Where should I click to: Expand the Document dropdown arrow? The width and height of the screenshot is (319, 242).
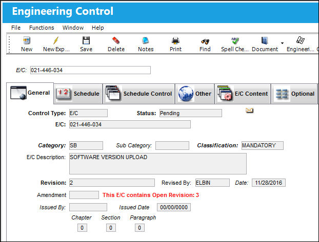tap(282, 43)
